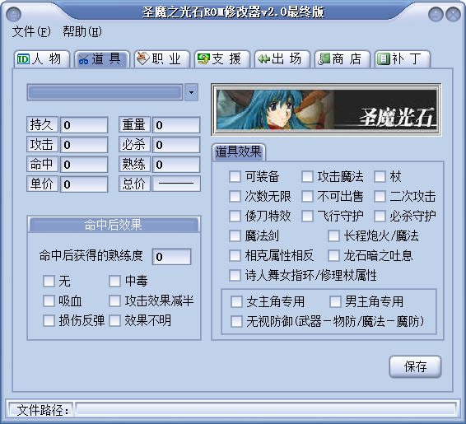Click the 熟练 value field

click(176, 165)
